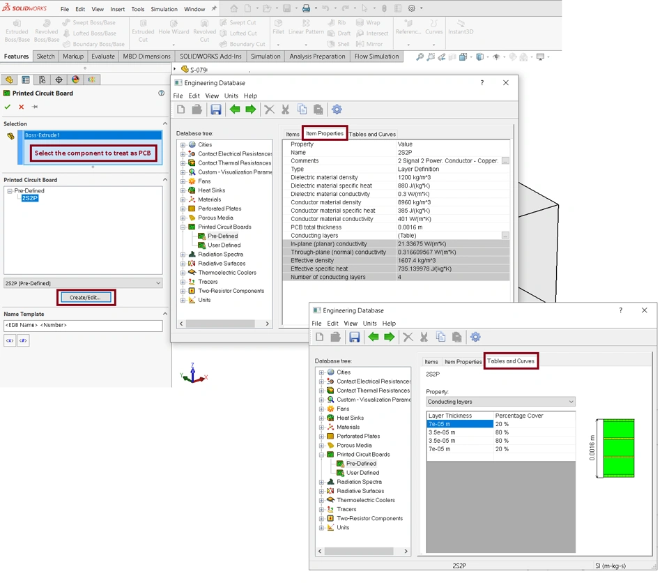Image resolution: width=669 pixels, height=583 pixels.
Task: Click Save icon in lower Engineering Database
Action: coord(355,338)
